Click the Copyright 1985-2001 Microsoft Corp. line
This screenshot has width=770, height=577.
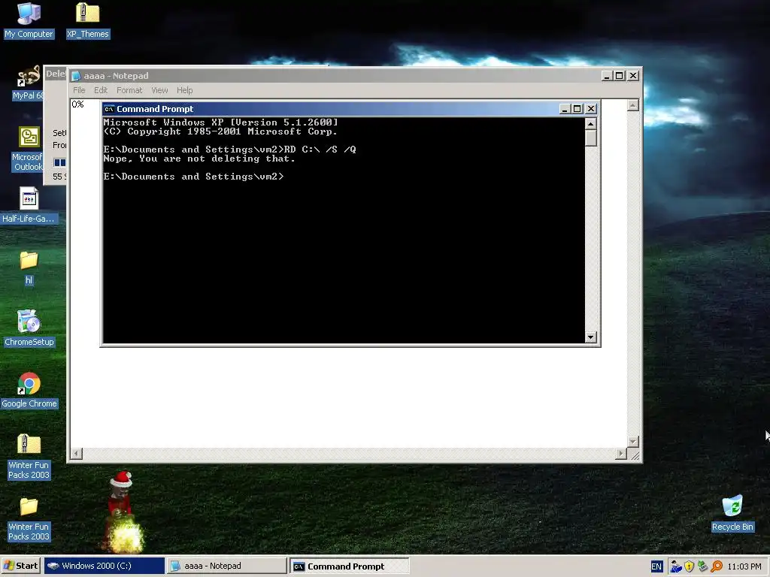[220, 131]
